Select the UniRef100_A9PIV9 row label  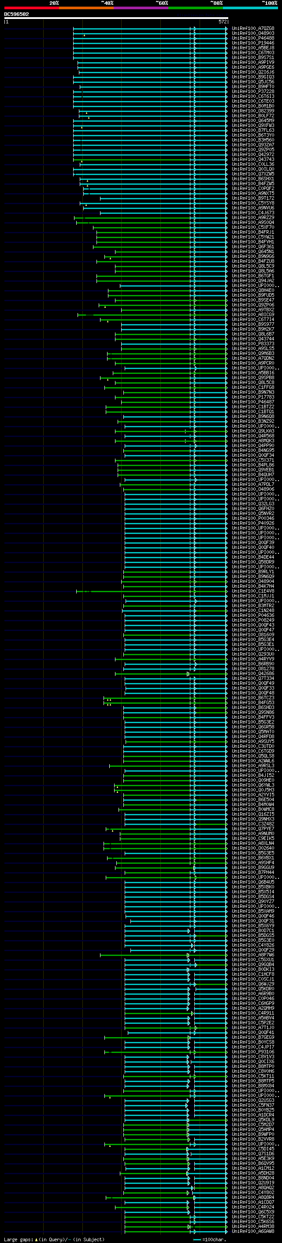253,62
